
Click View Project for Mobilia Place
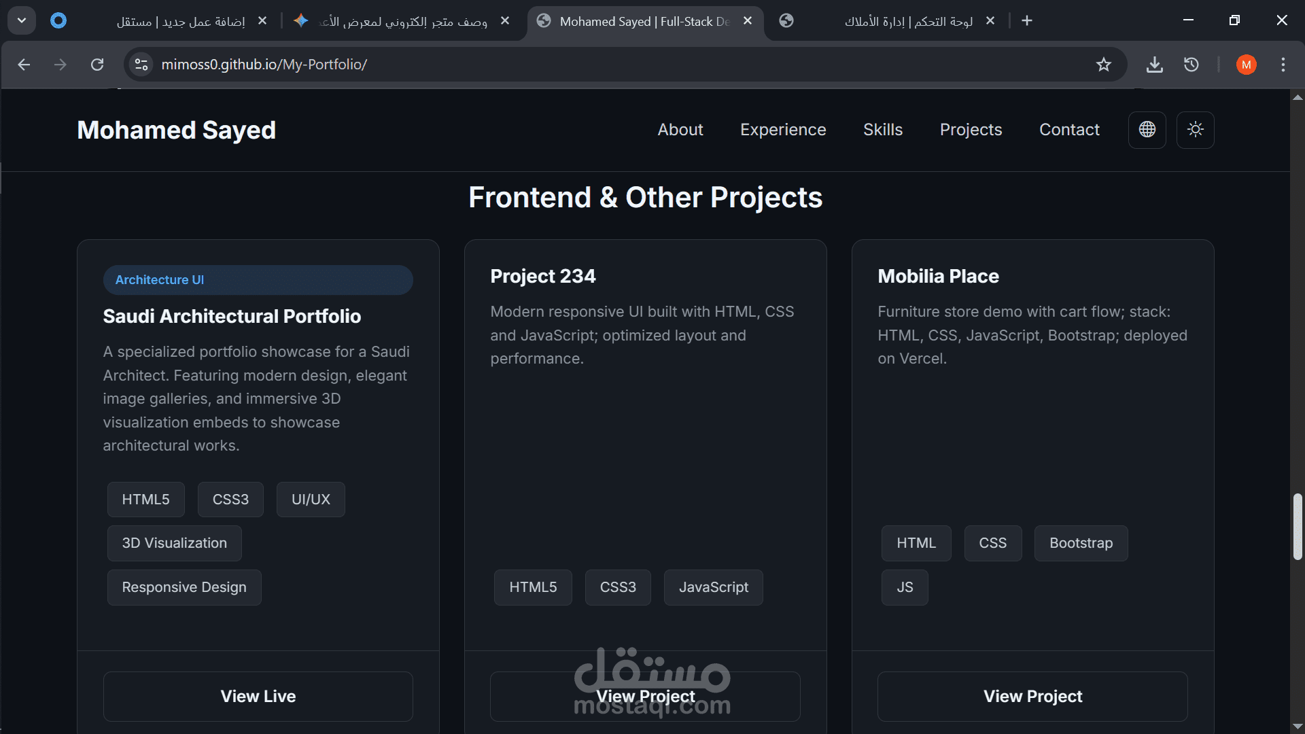[x=1032, y=696]
